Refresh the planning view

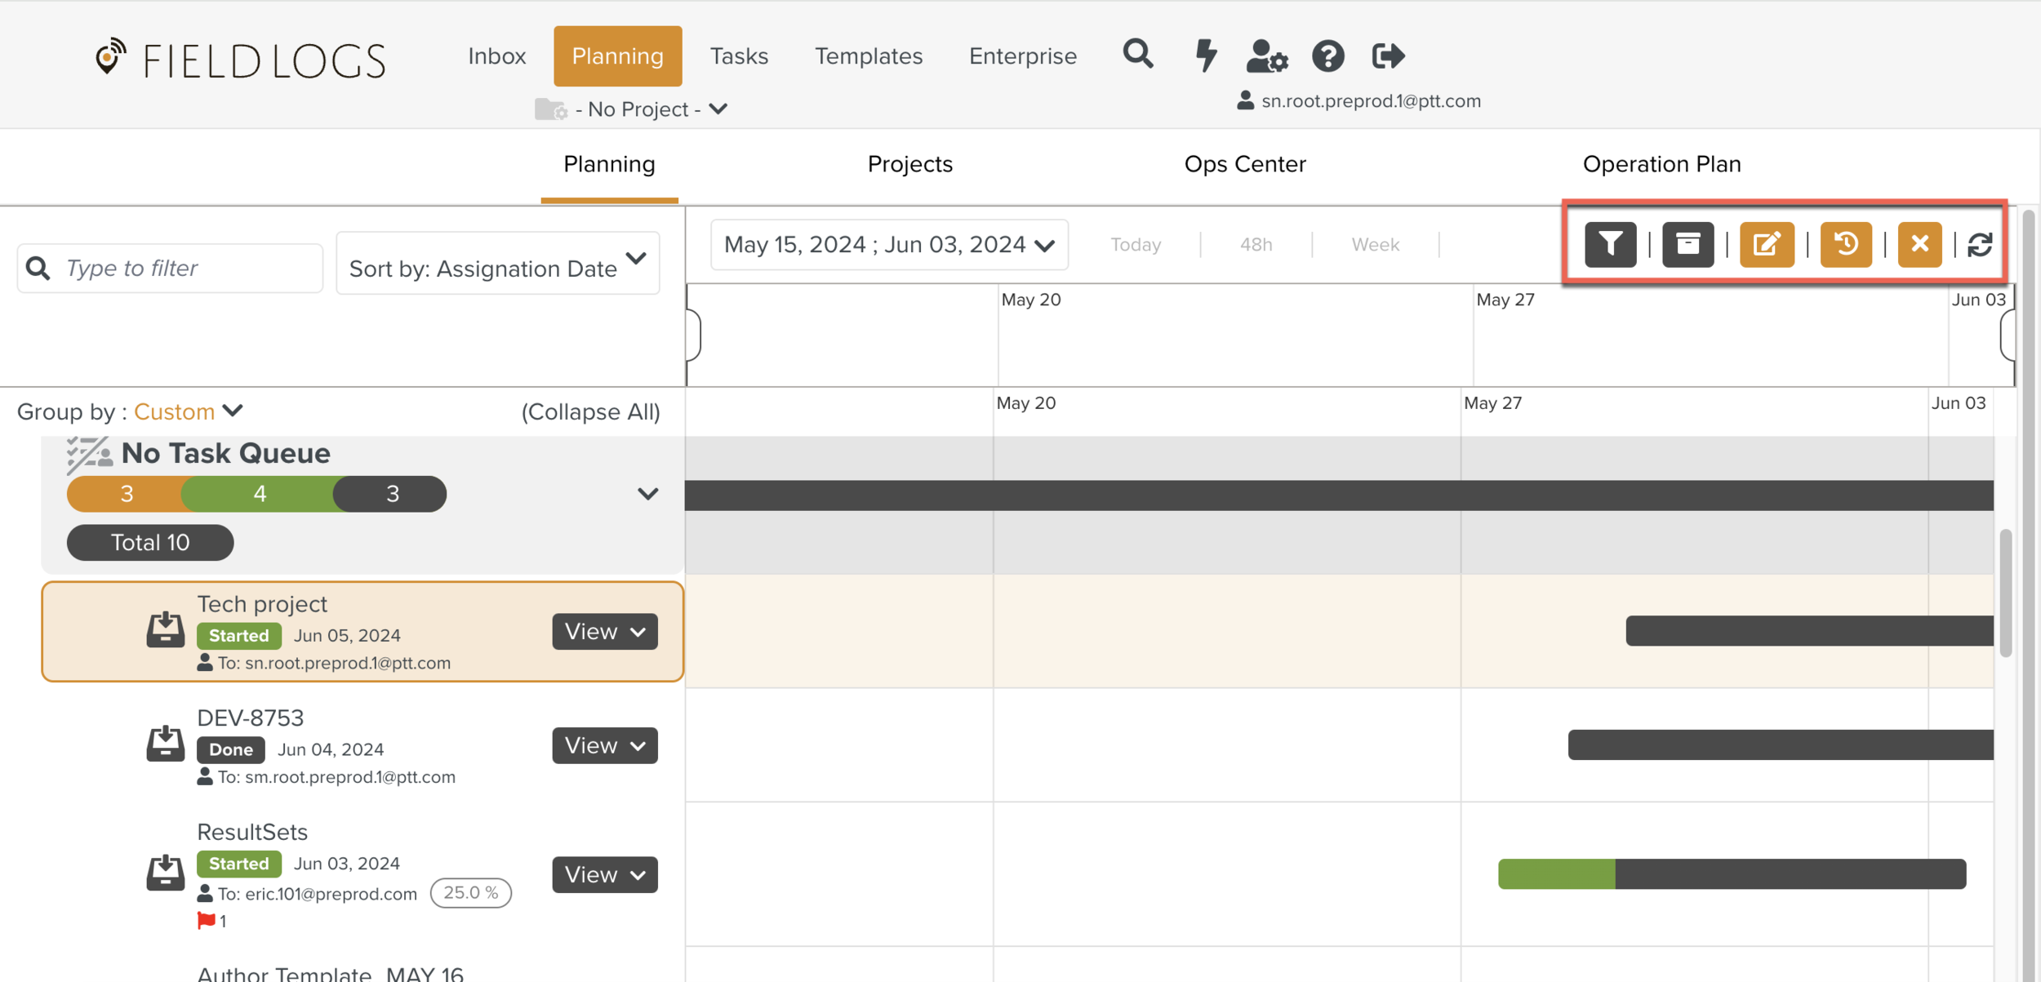1980,244
